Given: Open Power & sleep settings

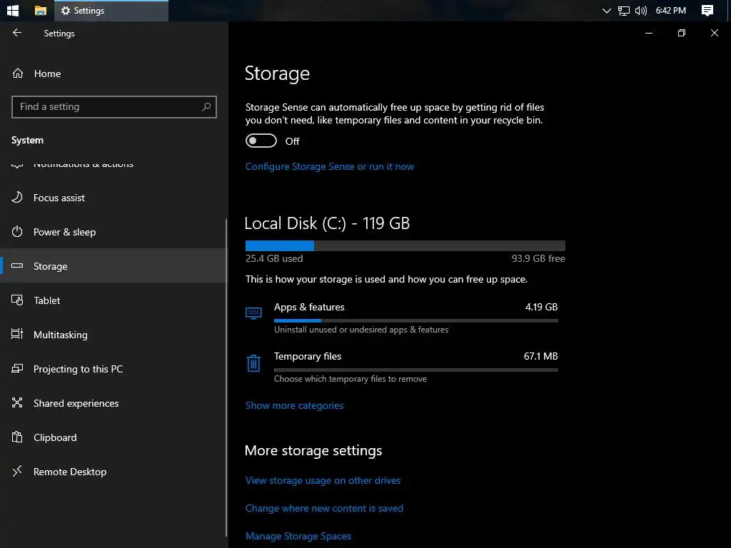Looking at the screenshot, I should point(114,232).
